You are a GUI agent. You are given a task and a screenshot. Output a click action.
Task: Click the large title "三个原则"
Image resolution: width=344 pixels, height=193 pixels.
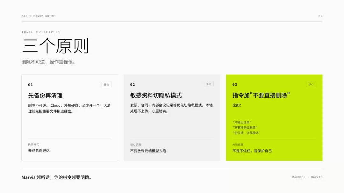(x=55, y=46)
